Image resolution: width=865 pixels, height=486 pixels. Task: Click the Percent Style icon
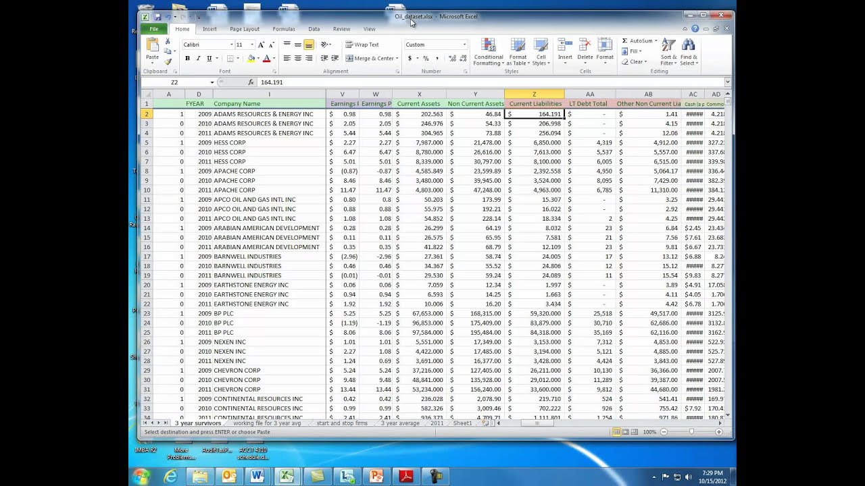pos(426,59)
